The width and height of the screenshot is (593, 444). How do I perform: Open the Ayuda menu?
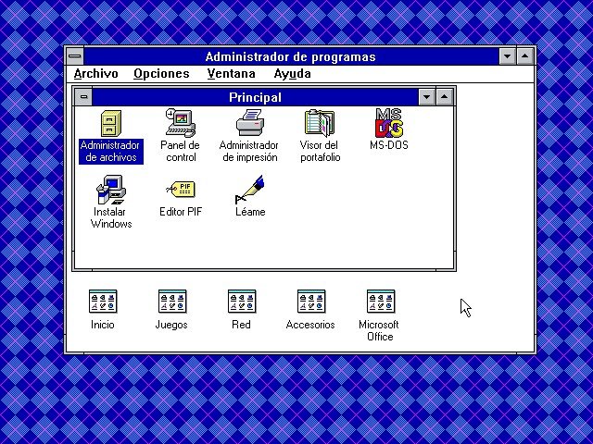tap(293, 74)
